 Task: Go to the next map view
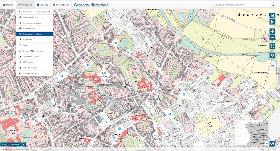272,16
